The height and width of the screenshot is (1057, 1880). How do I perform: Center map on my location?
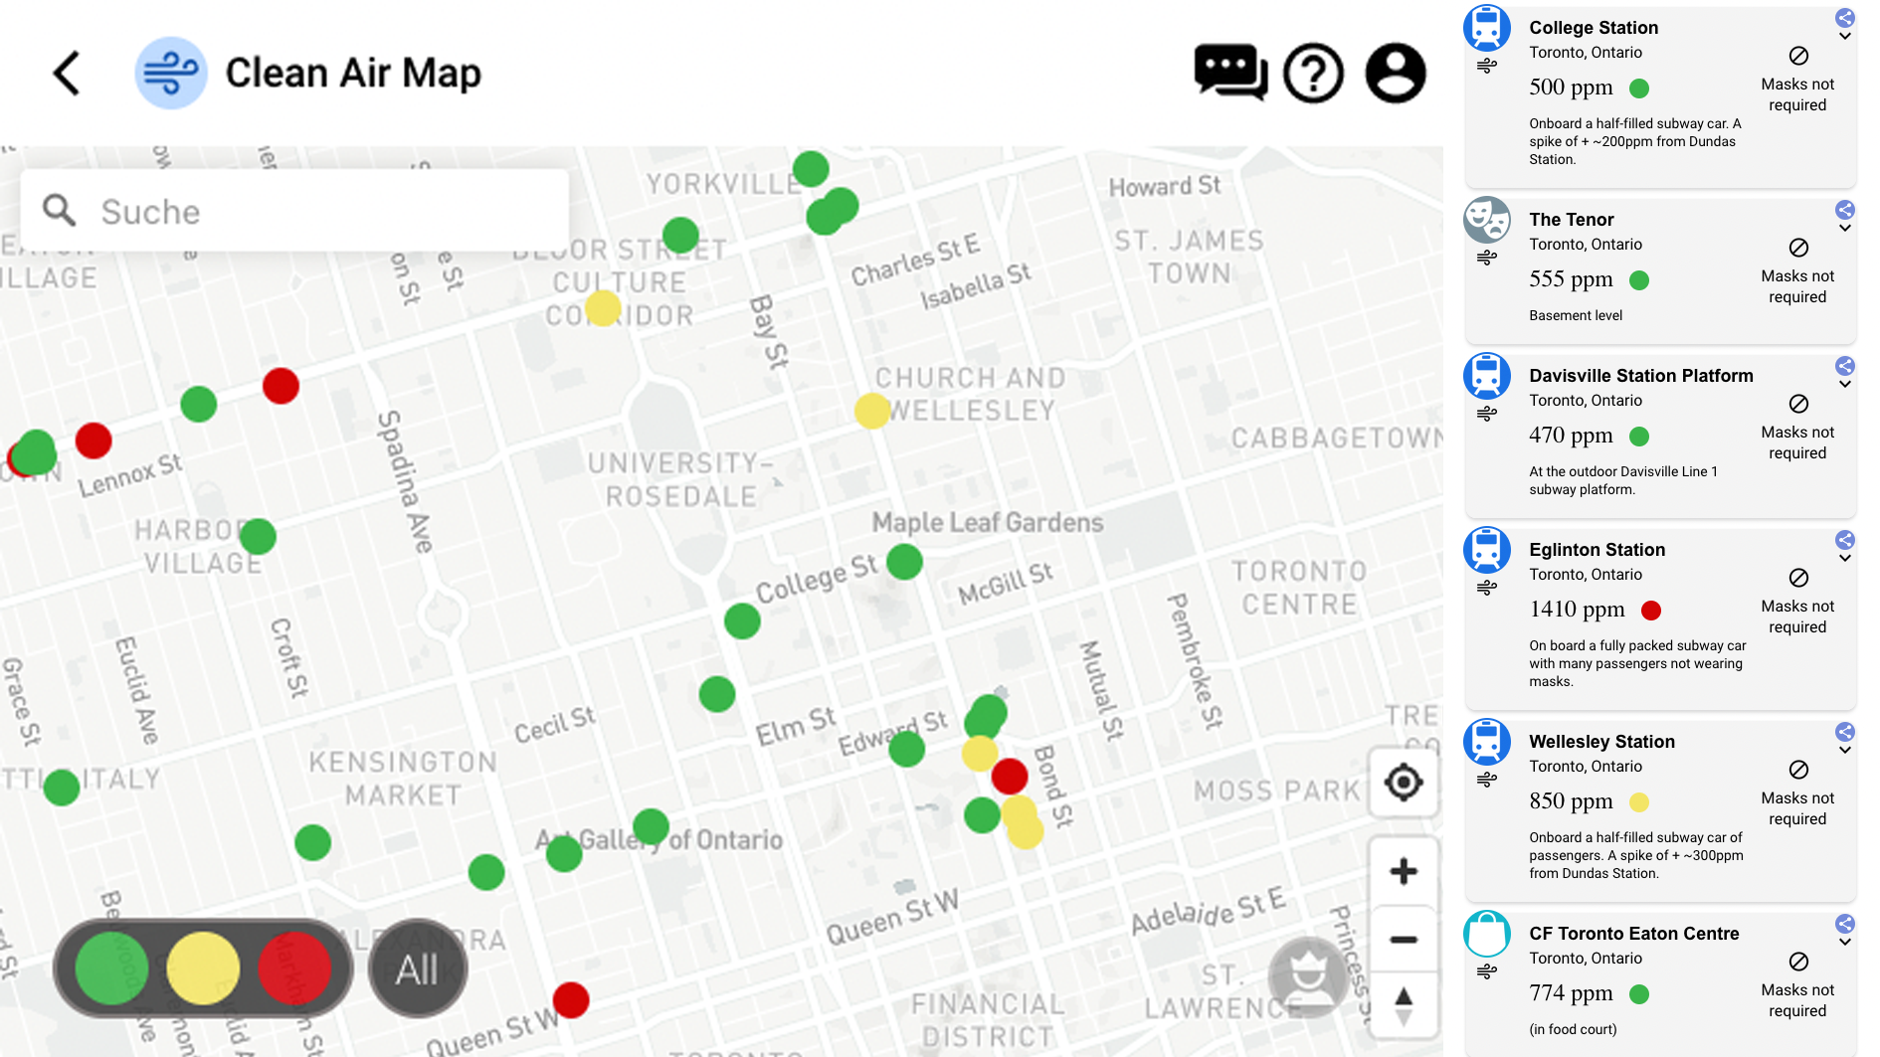pos(1403,783)
